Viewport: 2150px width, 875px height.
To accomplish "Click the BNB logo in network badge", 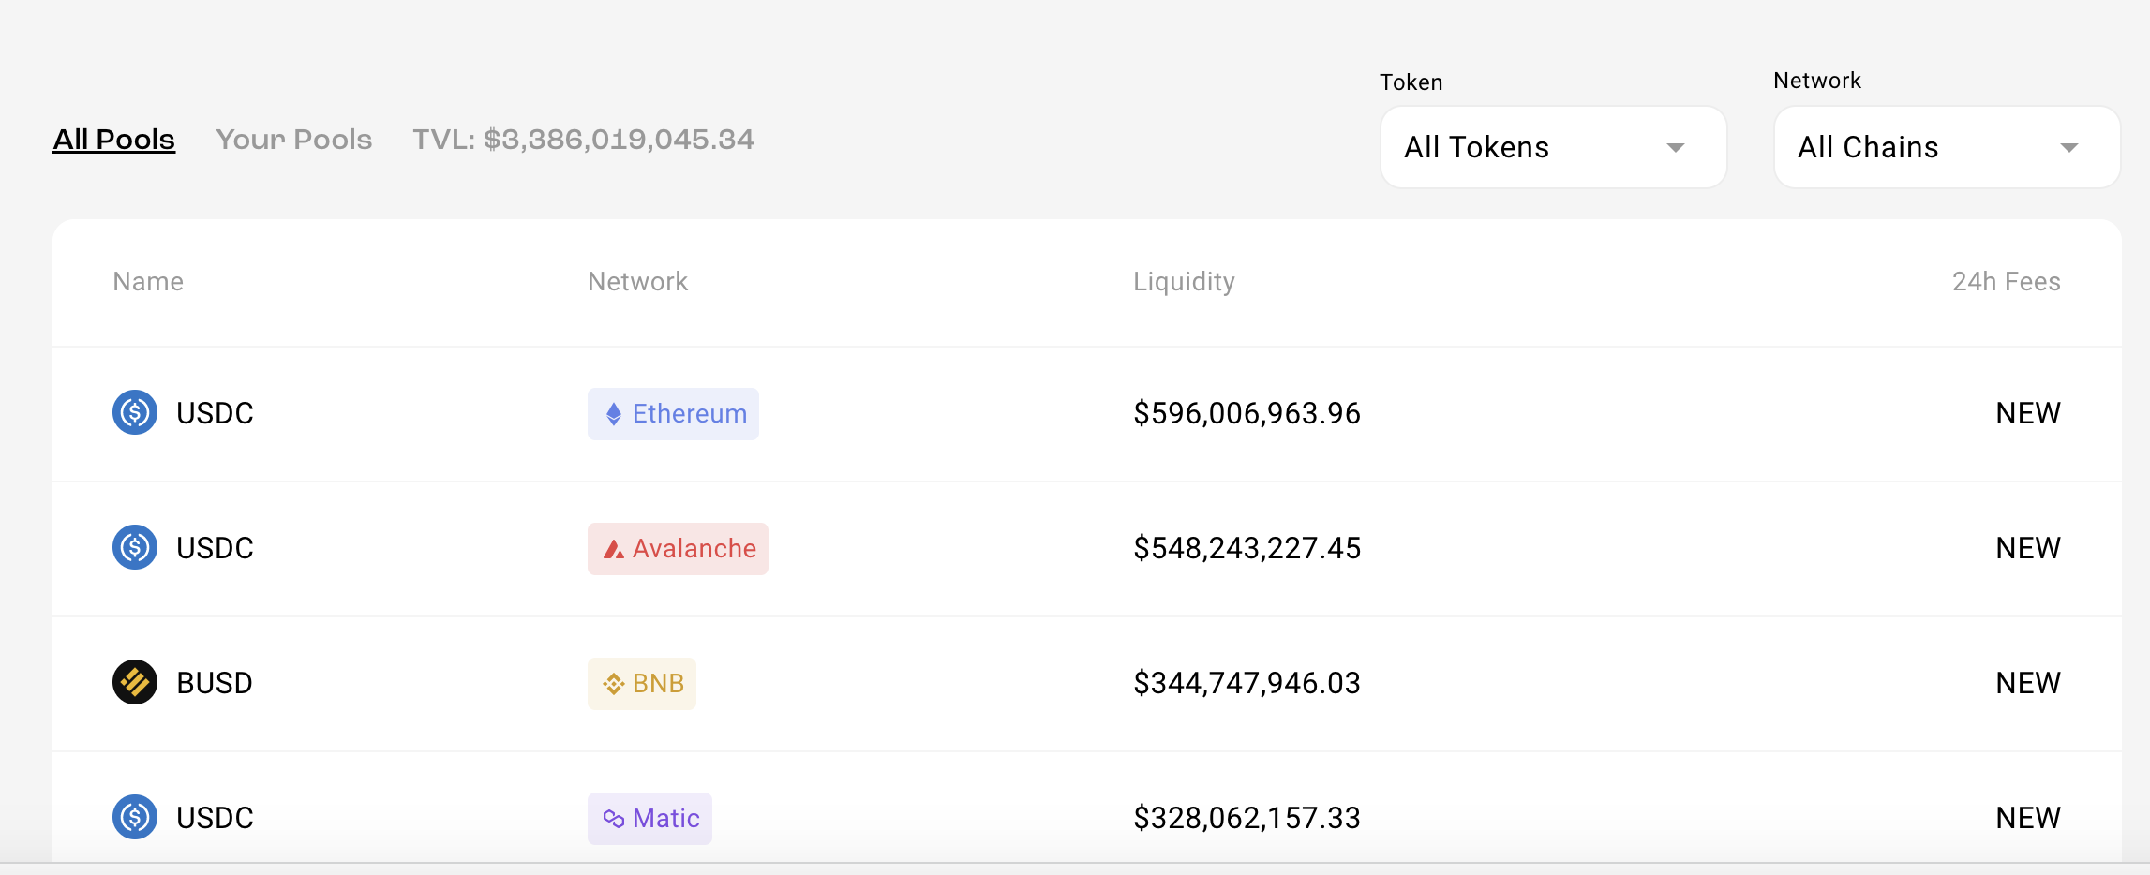I will point(614,684).
